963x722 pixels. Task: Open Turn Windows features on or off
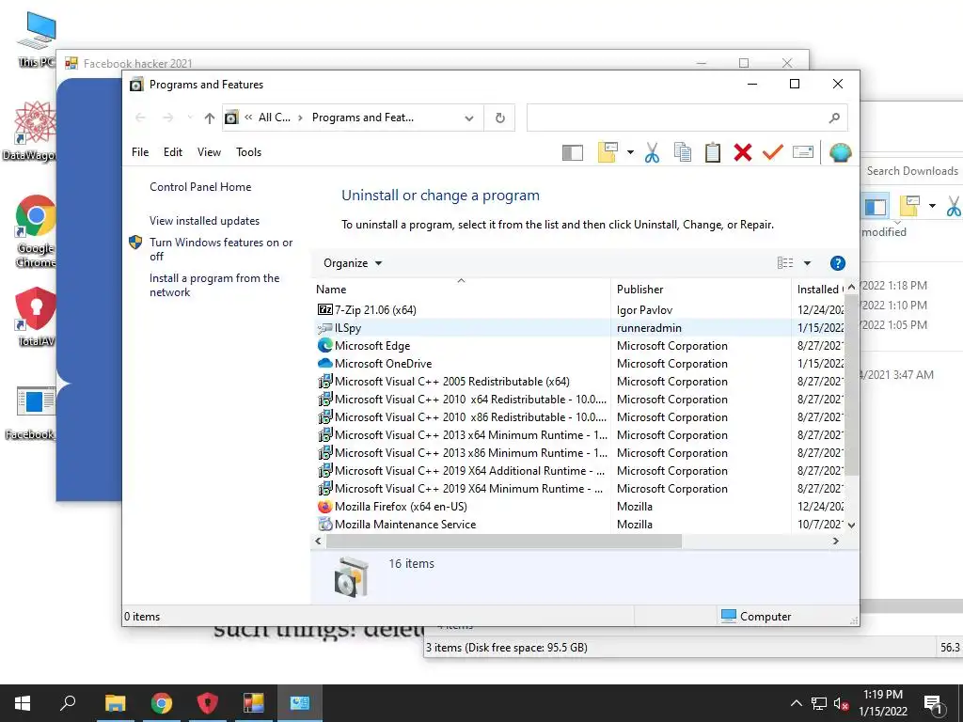tap(221, 249)
